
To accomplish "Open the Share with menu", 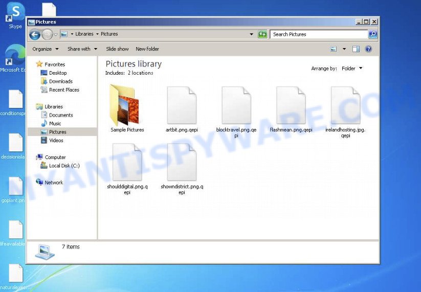I will tap(82, 49).
